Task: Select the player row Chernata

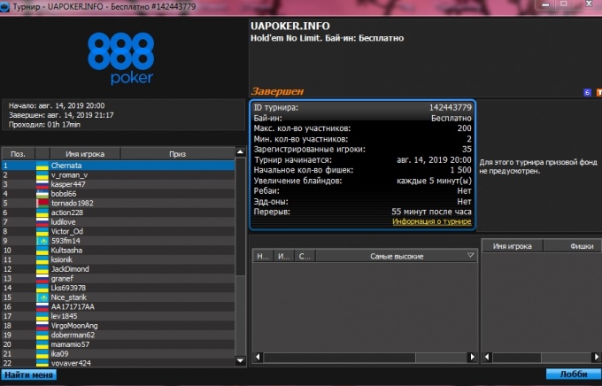Action: (x=119, y=166)
